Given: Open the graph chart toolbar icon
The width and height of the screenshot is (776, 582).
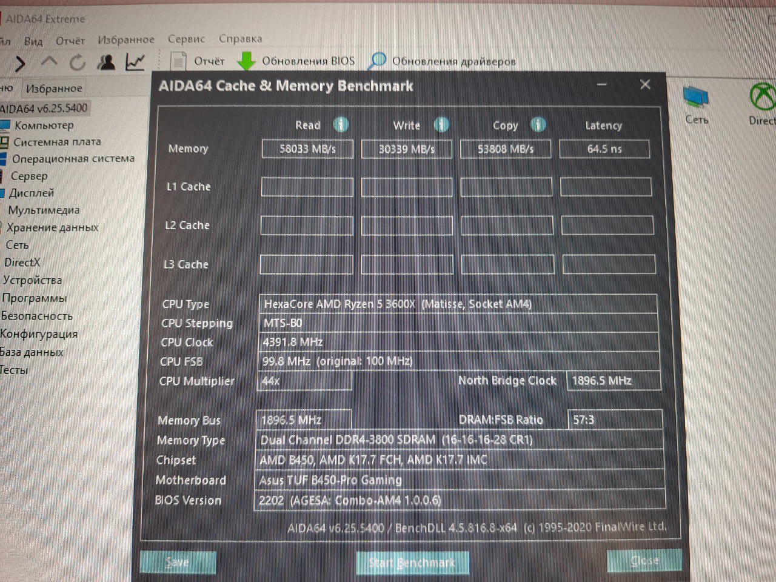Looking at the screenshot, I should coord(135,61).
